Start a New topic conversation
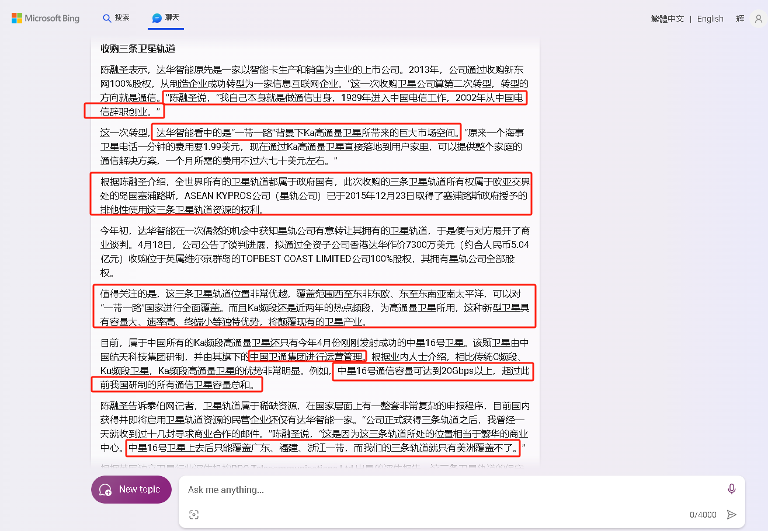768x531 pixels. pos(131,490)
